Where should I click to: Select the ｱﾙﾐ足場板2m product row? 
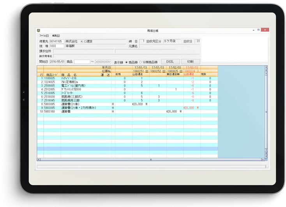(x=127, y=82)
